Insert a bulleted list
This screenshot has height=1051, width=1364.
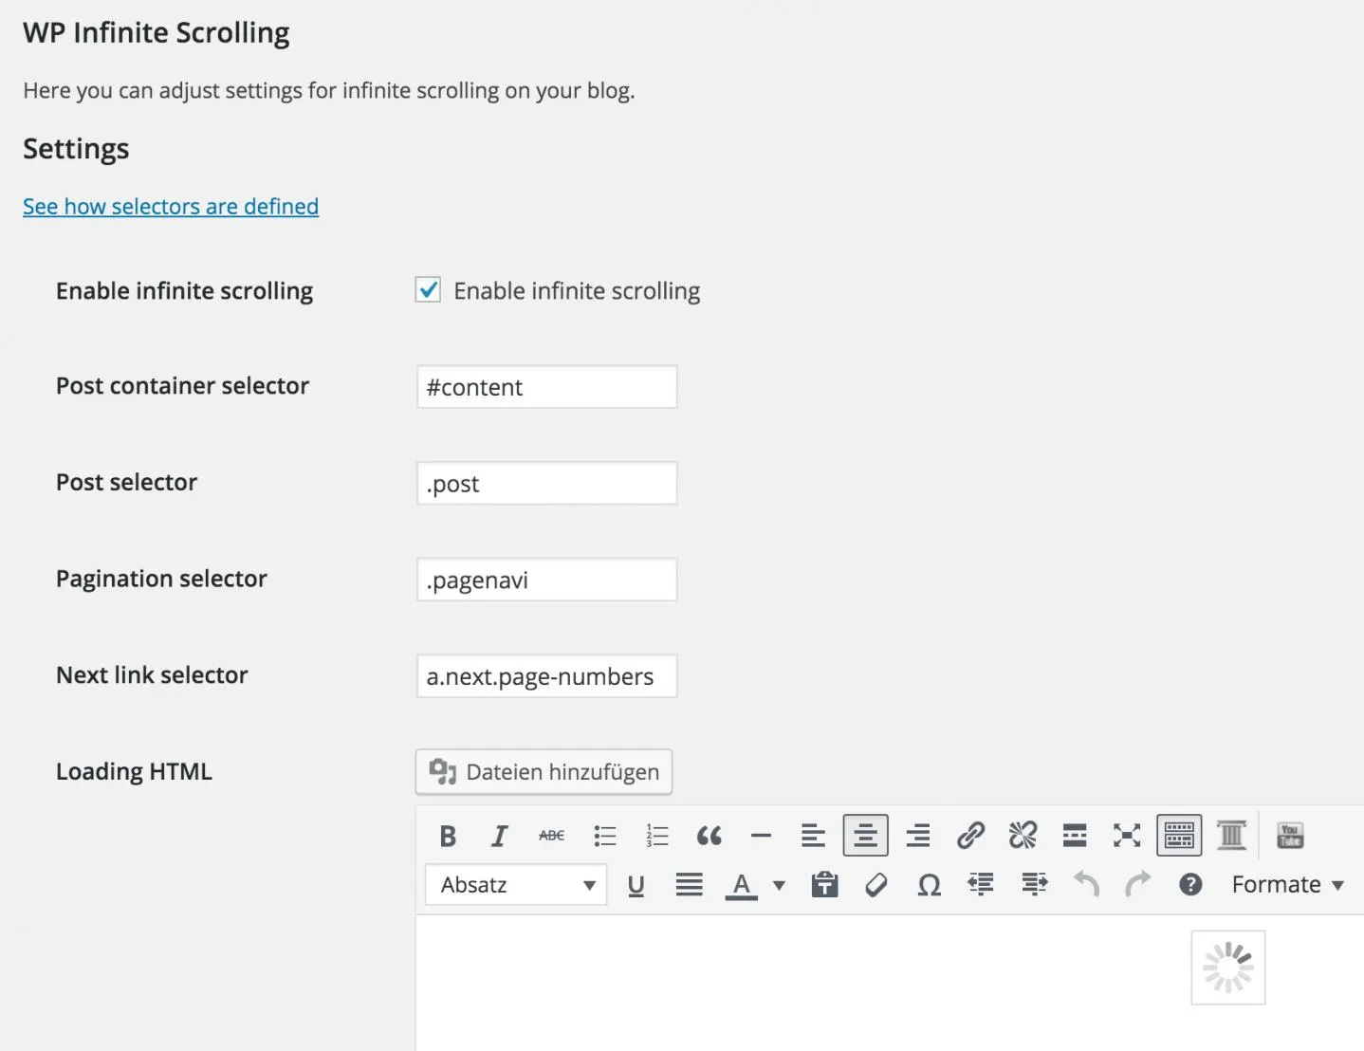[x=604, y=836]
